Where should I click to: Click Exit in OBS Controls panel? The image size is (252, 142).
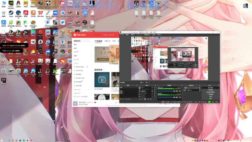click(x=210, y=98)
